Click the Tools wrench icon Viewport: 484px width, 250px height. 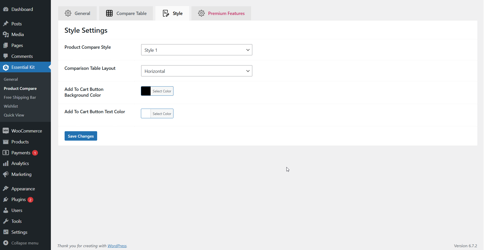6,221
